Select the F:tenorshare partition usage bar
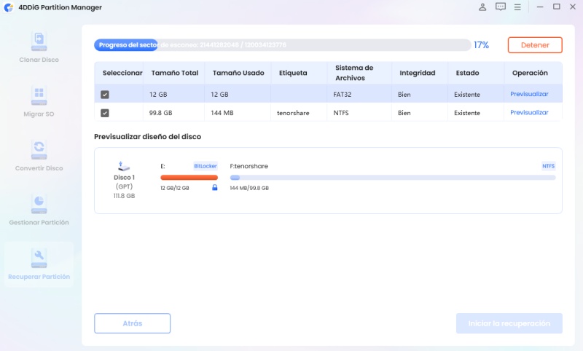This screenshot has height=351, width=583. pyautogui.click(x=392, y=177)
